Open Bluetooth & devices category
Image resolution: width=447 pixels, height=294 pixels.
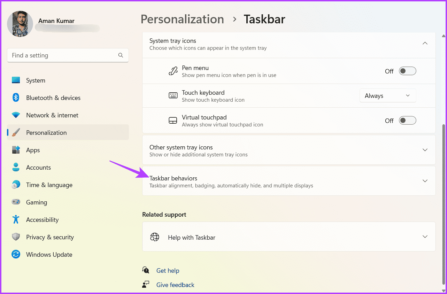68,98
